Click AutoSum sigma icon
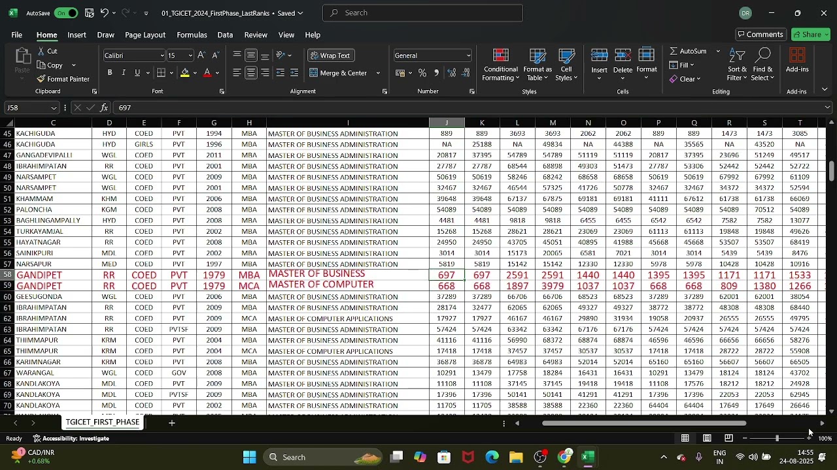837x470 pixels. click(x=674, y=51)
